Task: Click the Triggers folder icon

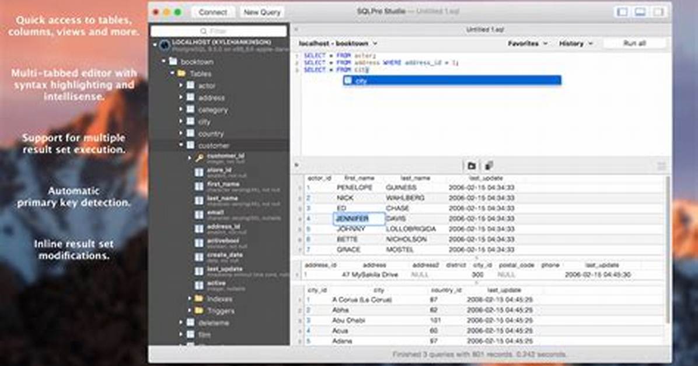Action: 199,311
